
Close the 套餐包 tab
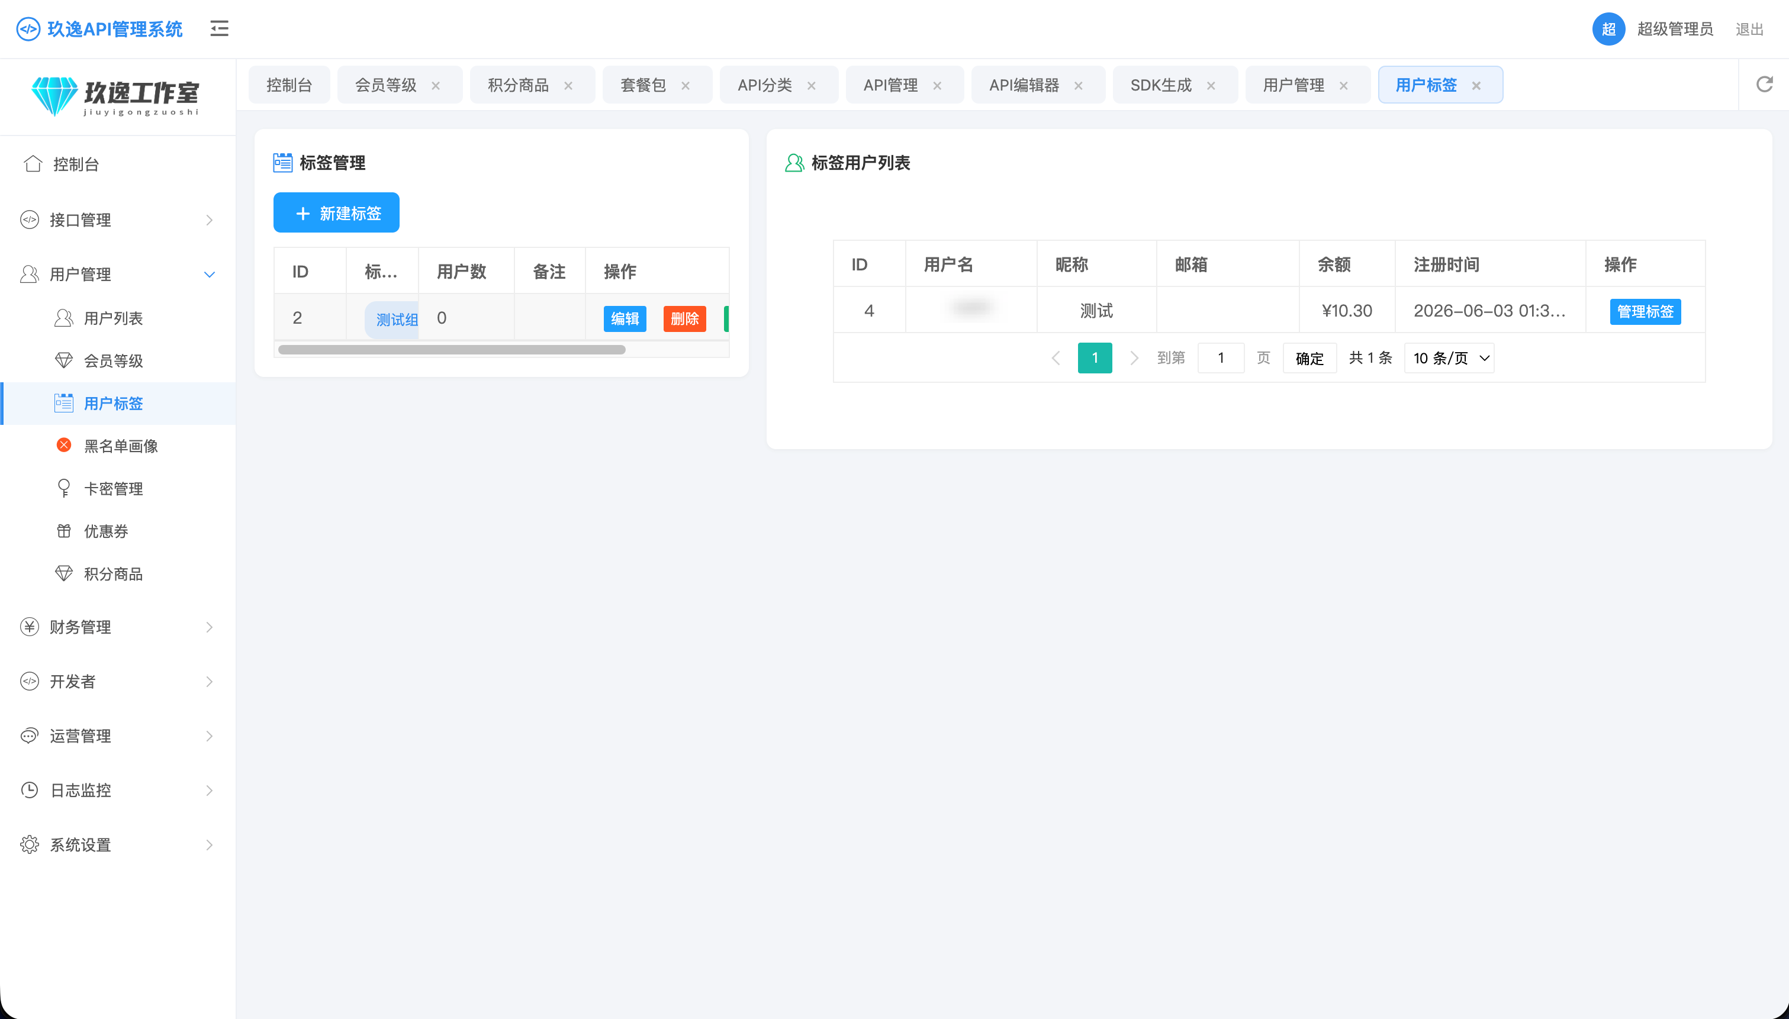point(685,85)
